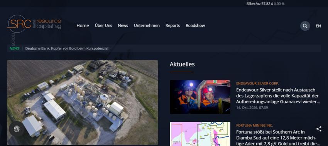
Task: Open the search magnifier icon
Action: point(305,26)
